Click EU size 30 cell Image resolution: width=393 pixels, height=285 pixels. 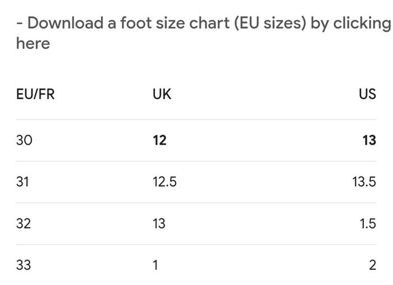pyautogui.click(x=24, y=140)
